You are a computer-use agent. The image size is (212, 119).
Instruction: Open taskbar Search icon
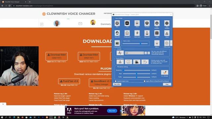click(x=6, y=117)
